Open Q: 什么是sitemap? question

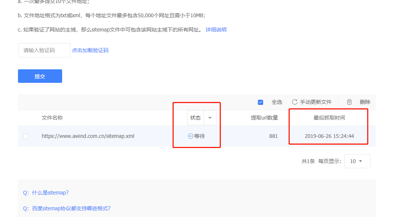coord(46,193)
